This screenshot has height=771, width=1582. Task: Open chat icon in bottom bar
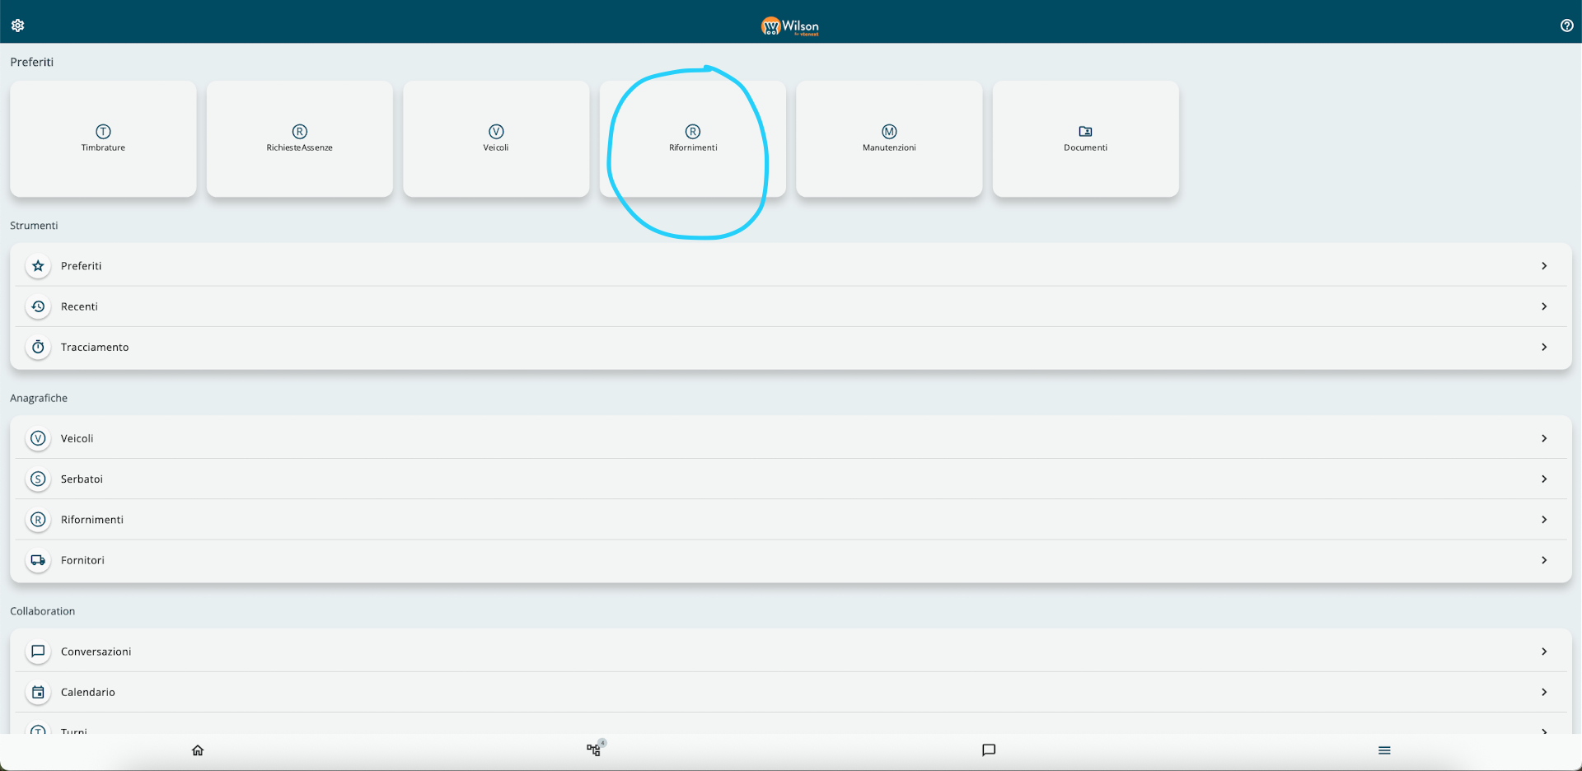pyautogui.click(x=989, y=750)
